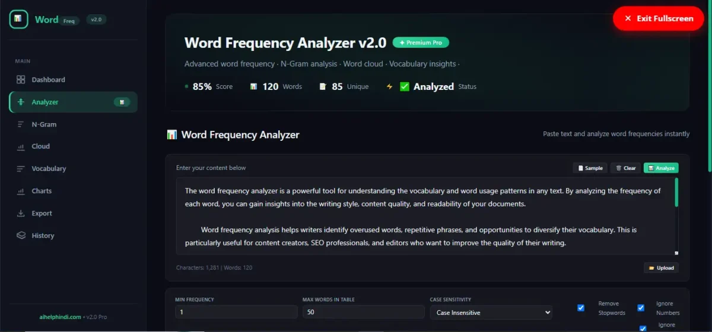Screen dimensions: 712x332
Task: Open the Charts icon in sidebar
Action: point(21,191)
